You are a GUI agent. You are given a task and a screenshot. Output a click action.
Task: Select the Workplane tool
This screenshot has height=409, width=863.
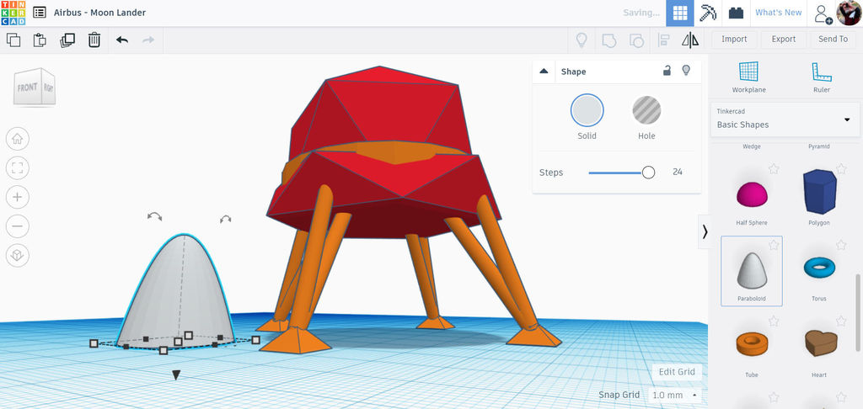pos(748,77)
